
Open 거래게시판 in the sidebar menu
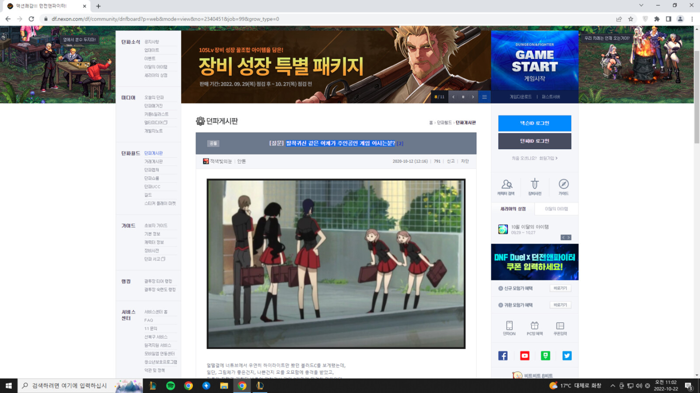coord(154,162)
